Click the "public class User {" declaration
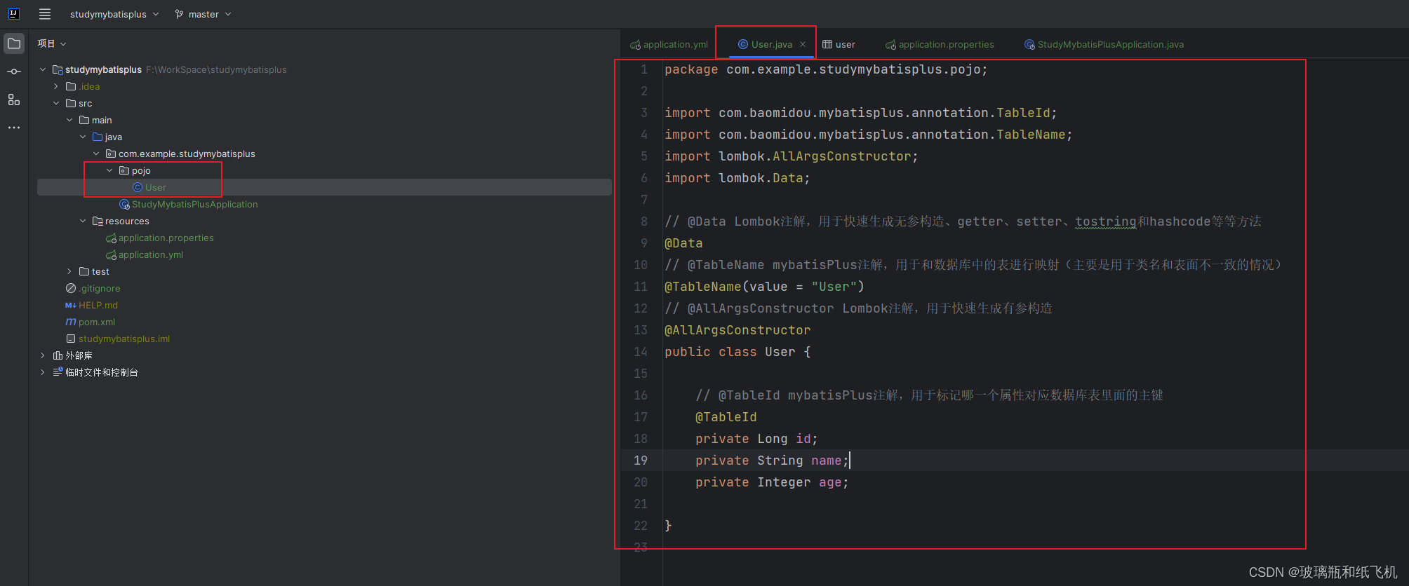 click(737, 352)
